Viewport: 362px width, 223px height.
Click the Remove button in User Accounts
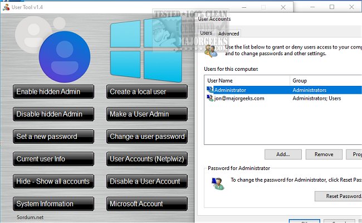324,154
